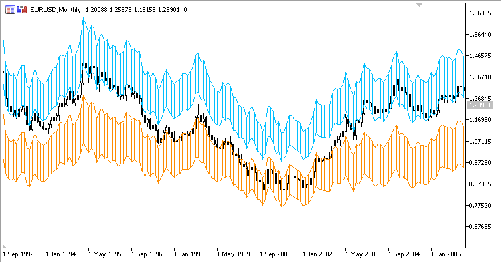
Task: Click the current price label 1.23901 on axis
Action: tap(480, 105)
